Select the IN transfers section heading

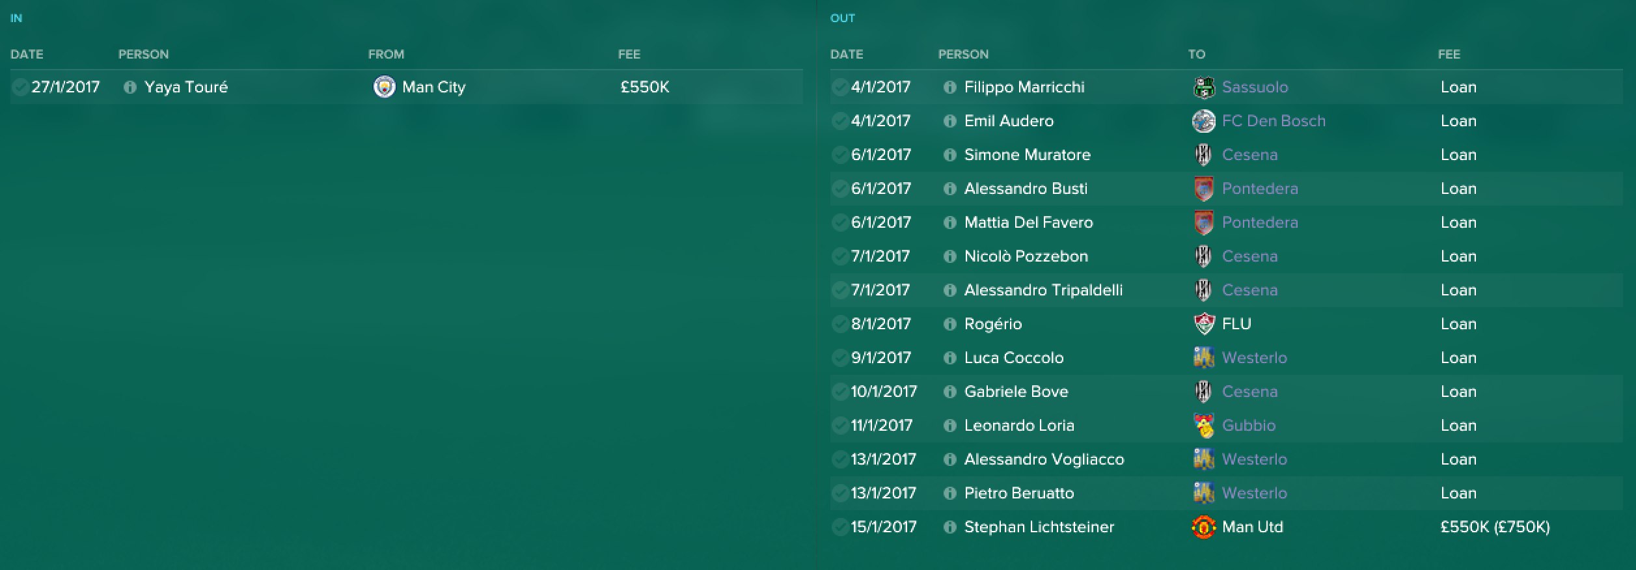point(16,18)
